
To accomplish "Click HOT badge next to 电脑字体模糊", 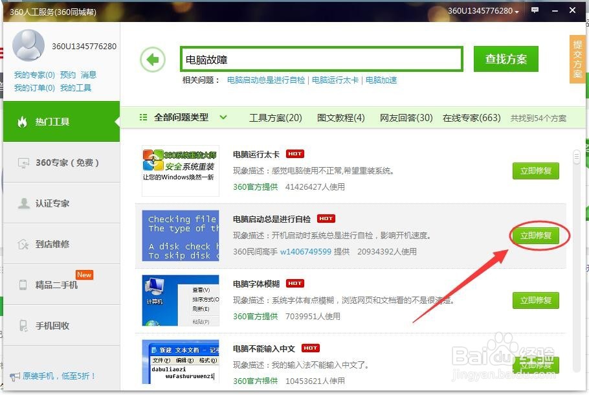I will (x=295, y=284).
